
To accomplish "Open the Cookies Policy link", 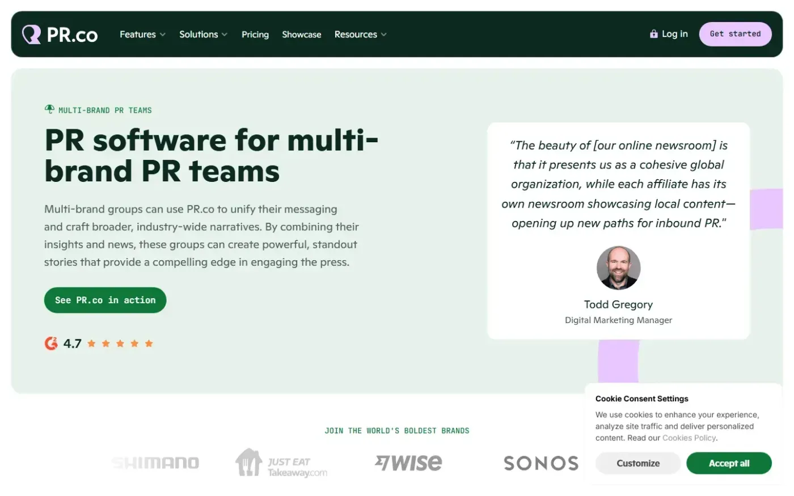I will pos(689,438).
